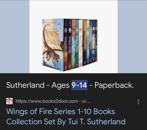Click the rightmost book spine in set
Screen dimensions: 147x130
pyautogui.click(x=96, y=41)
